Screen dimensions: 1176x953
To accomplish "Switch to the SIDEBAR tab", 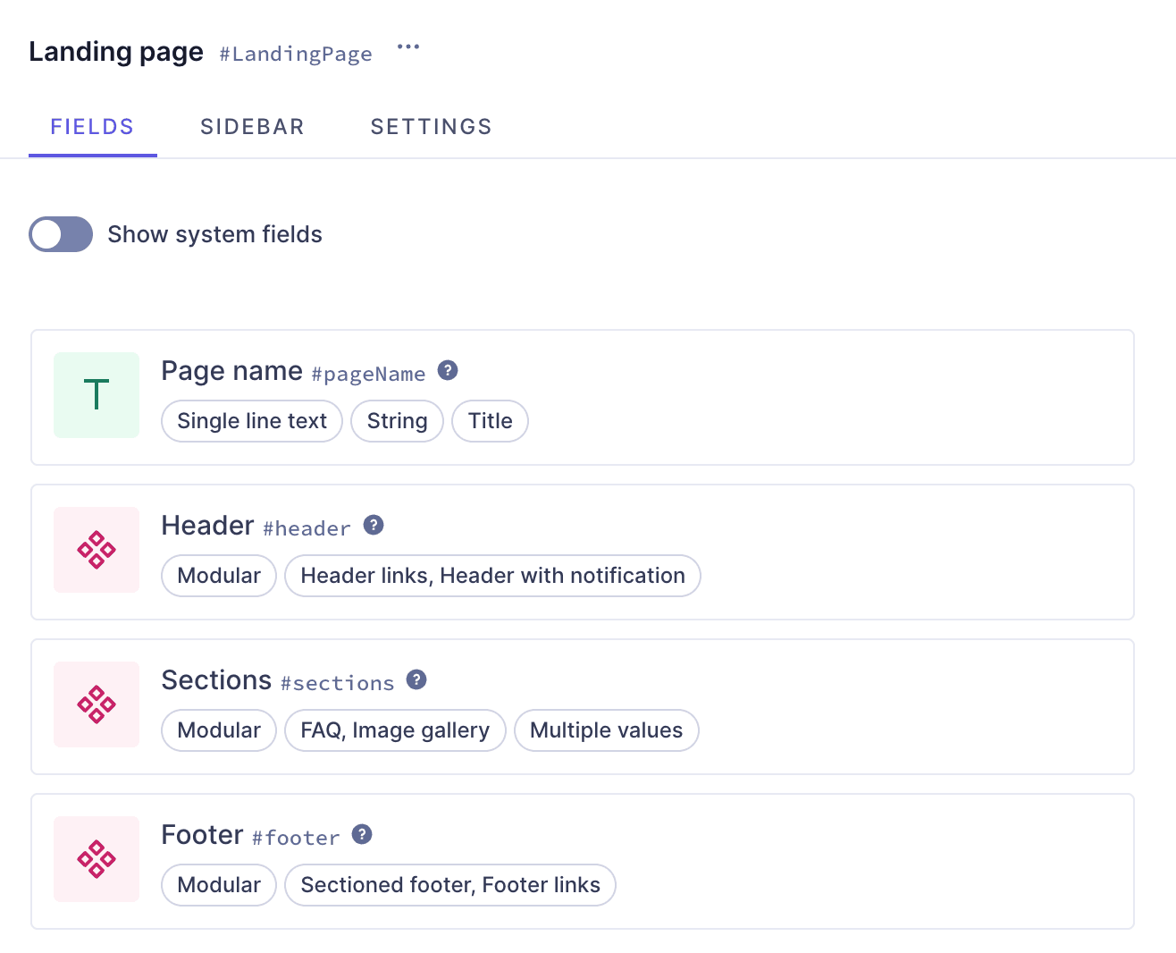I will (252, 126).
